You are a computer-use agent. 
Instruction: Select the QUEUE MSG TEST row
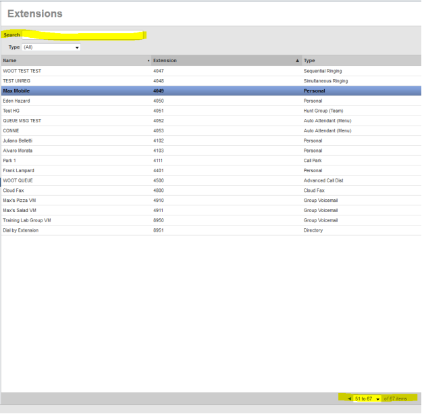click(211, 121)
